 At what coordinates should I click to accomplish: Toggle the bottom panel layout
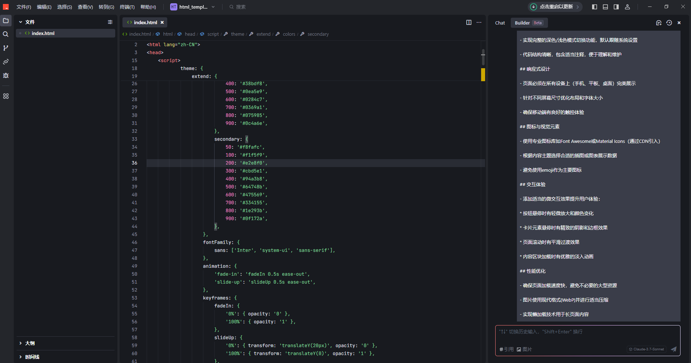(605, 7)
